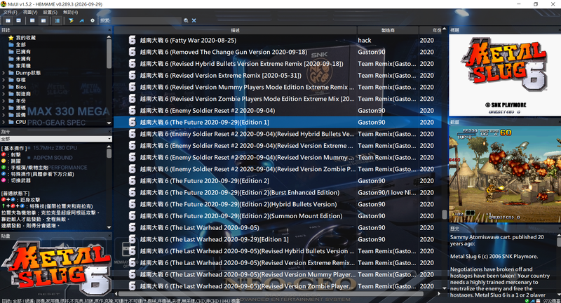Select The Last Warhead 2020-09-05 game entry
Screen dimensions: 561x303
[277, 227]
